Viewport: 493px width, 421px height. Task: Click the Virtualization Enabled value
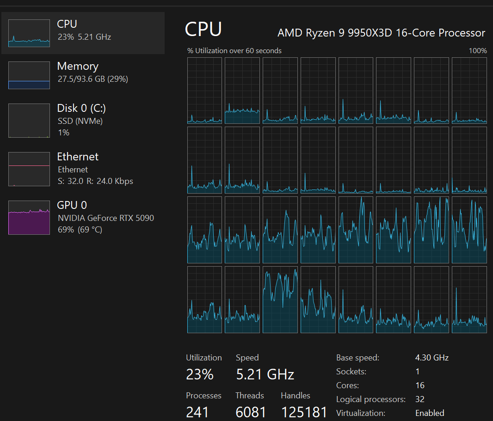[430, 413]
